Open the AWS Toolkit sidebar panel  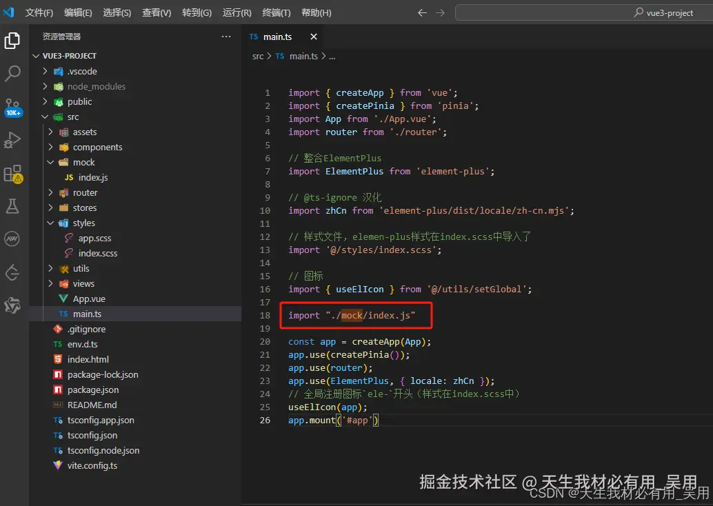pyautogui.click(x=12, y=239)
